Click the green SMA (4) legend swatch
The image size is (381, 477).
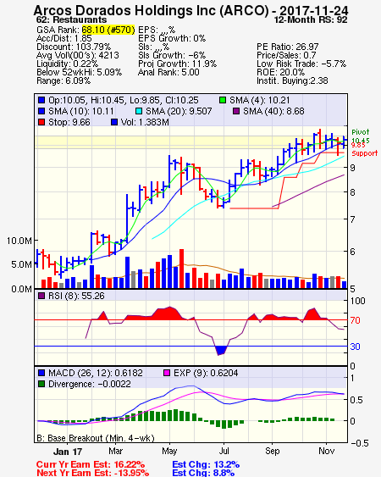[223, 100]
